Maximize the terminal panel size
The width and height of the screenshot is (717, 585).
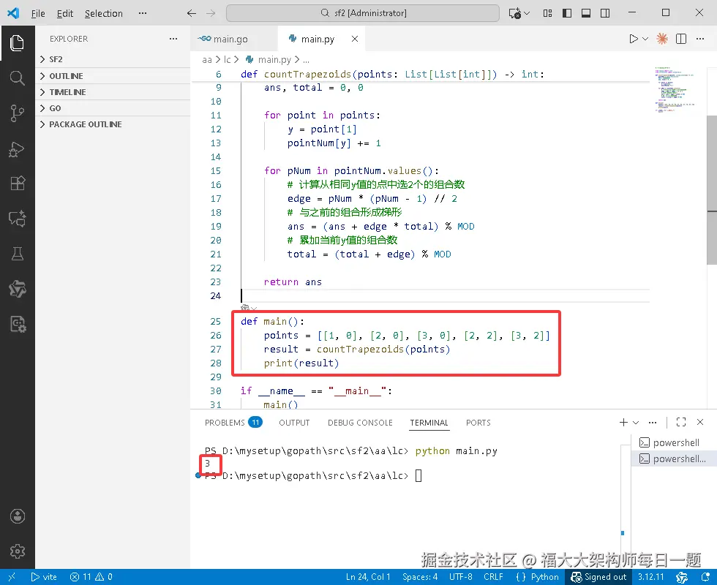point(681,423)
